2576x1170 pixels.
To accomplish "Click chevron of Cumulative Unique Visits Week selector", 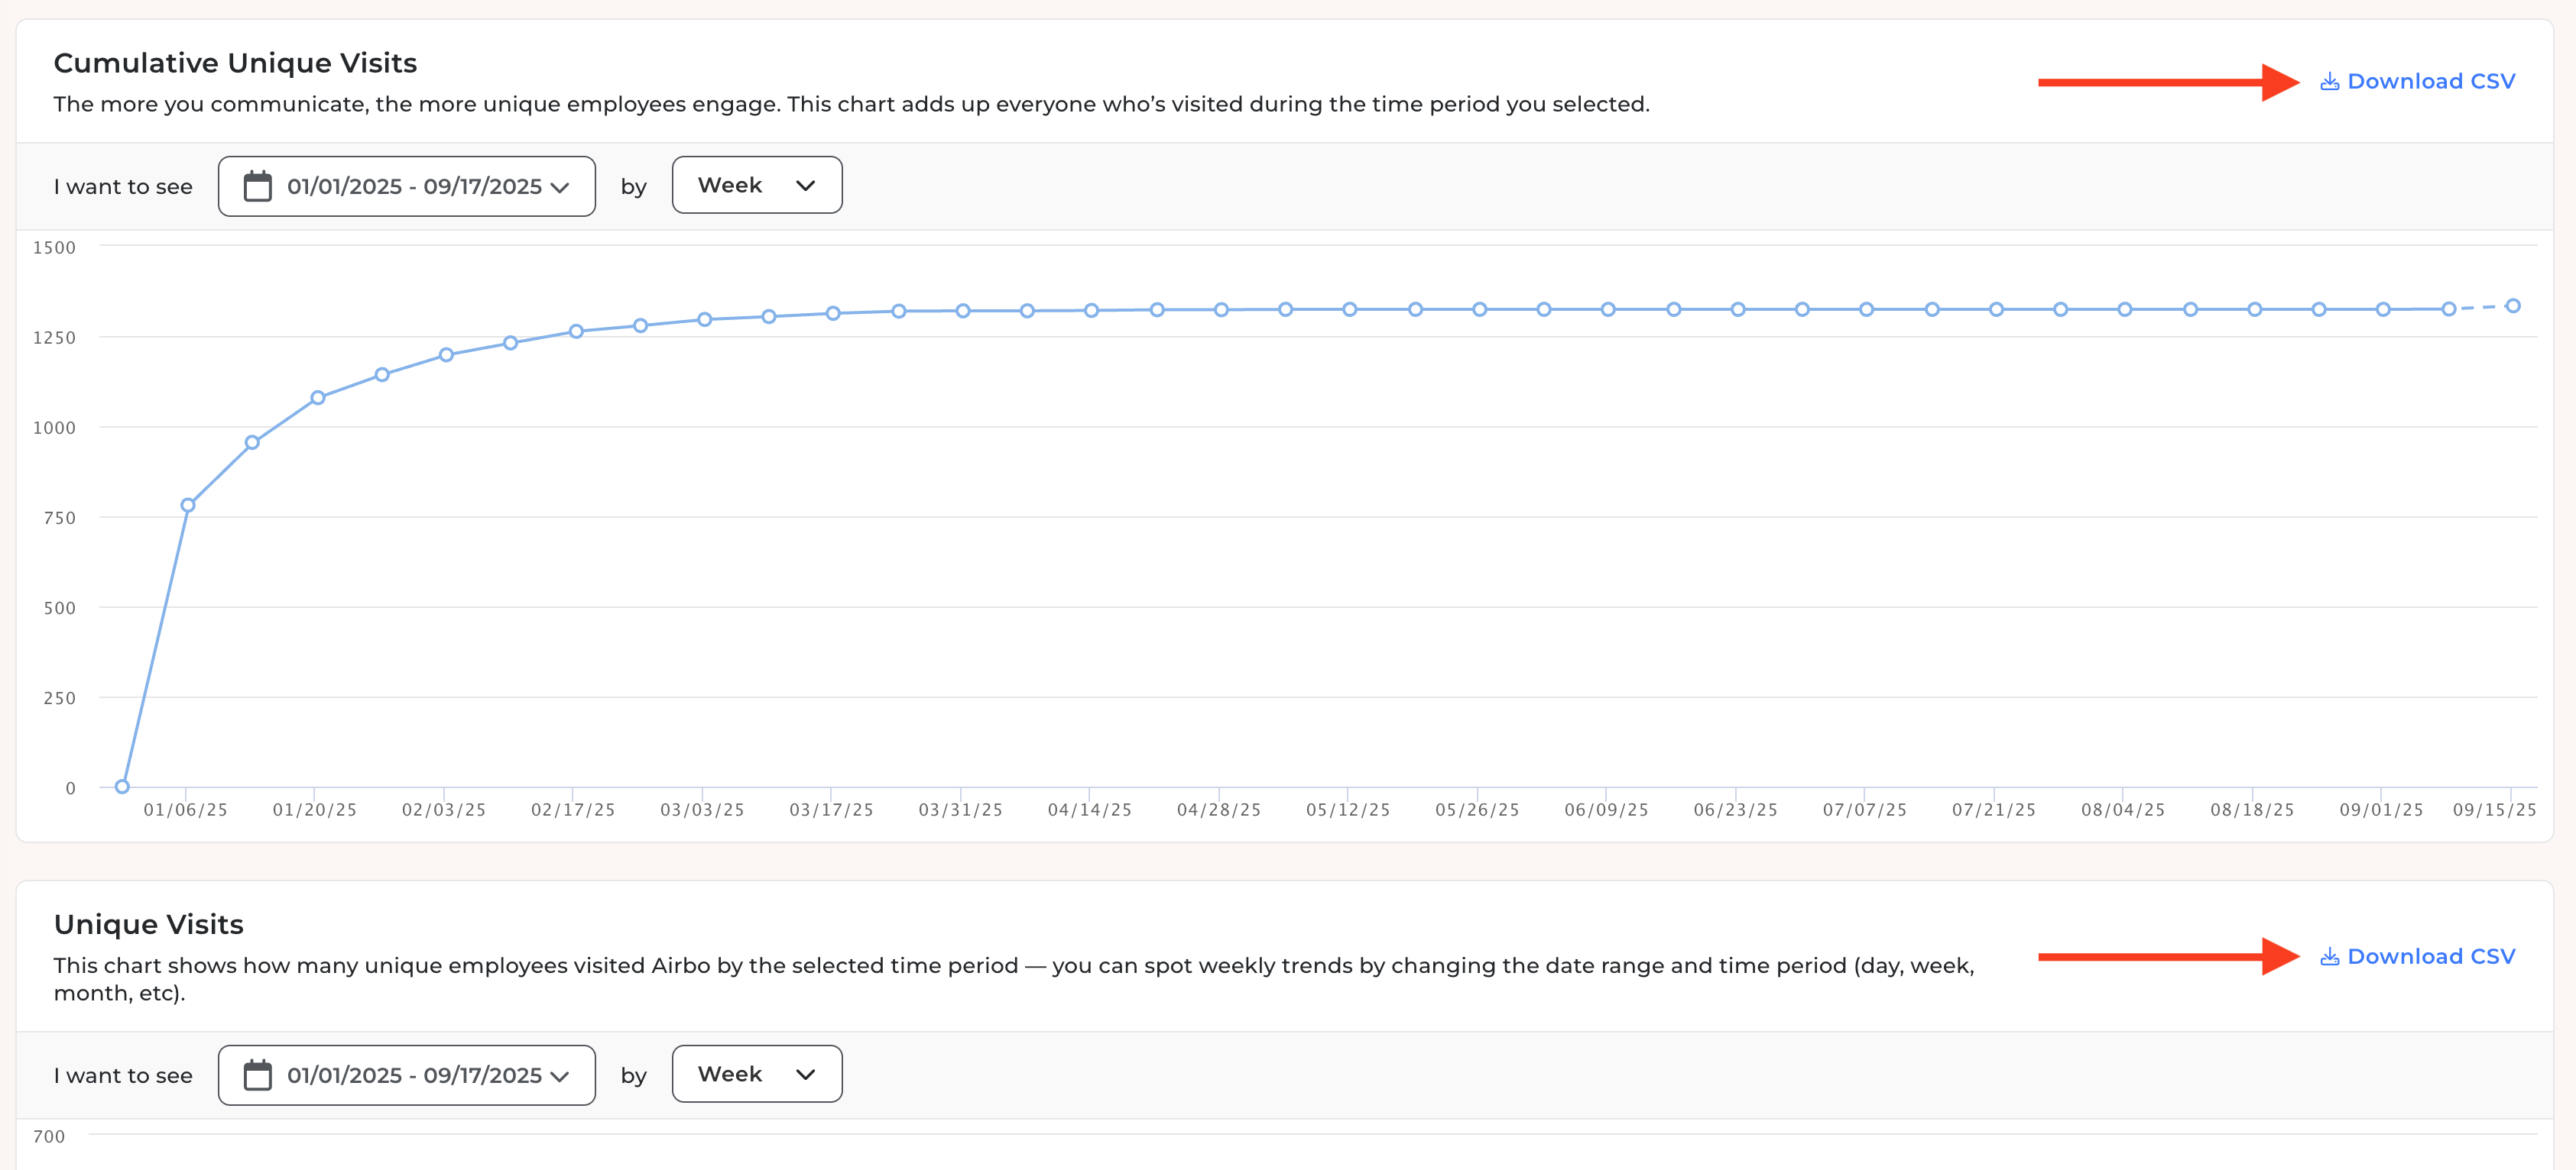I will (x=806, y=186).
